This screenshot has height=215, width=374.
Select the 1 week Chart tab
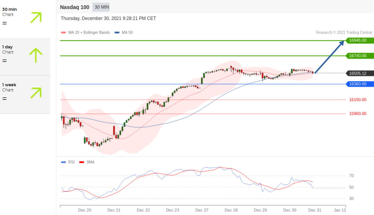pyautogui.click(x=25, y=94)
